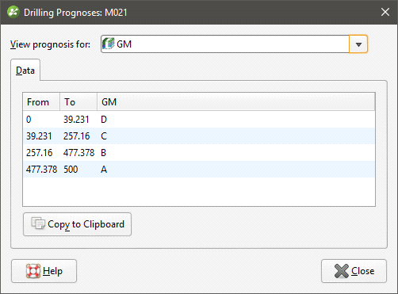This screenshot has height=294, width=398.
Task: Select the From value 477.378 in row A
Action: tap(41, 170)
